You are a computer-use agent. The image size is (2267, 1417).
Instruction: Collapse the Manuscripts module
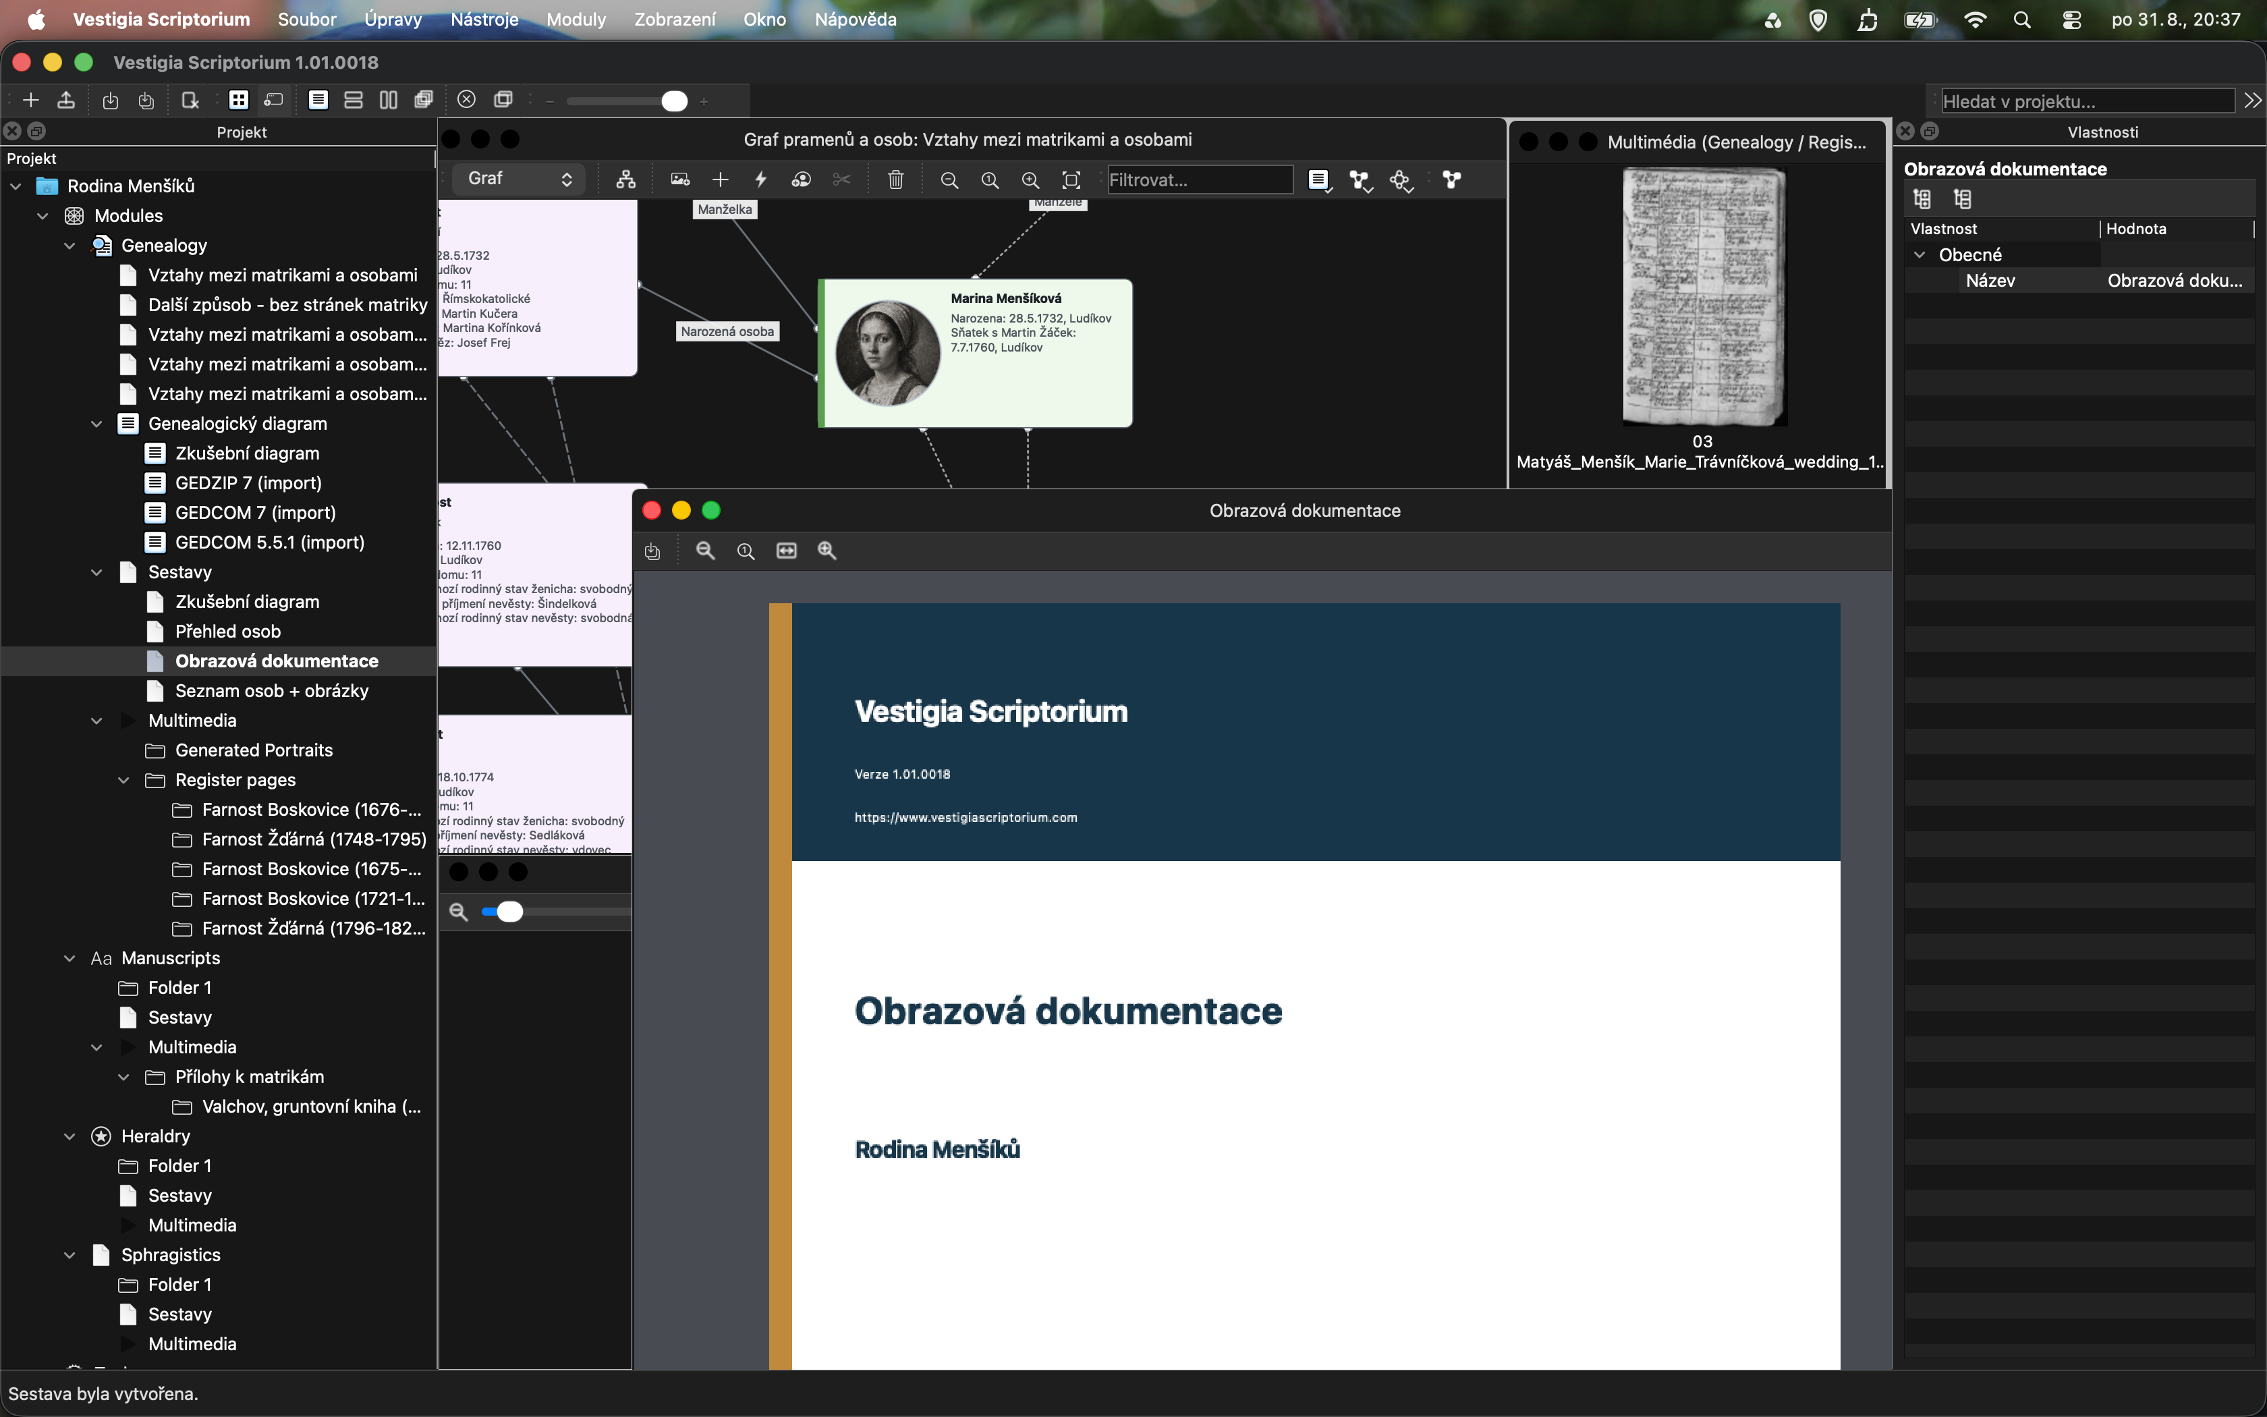click(x=69, y=957)
